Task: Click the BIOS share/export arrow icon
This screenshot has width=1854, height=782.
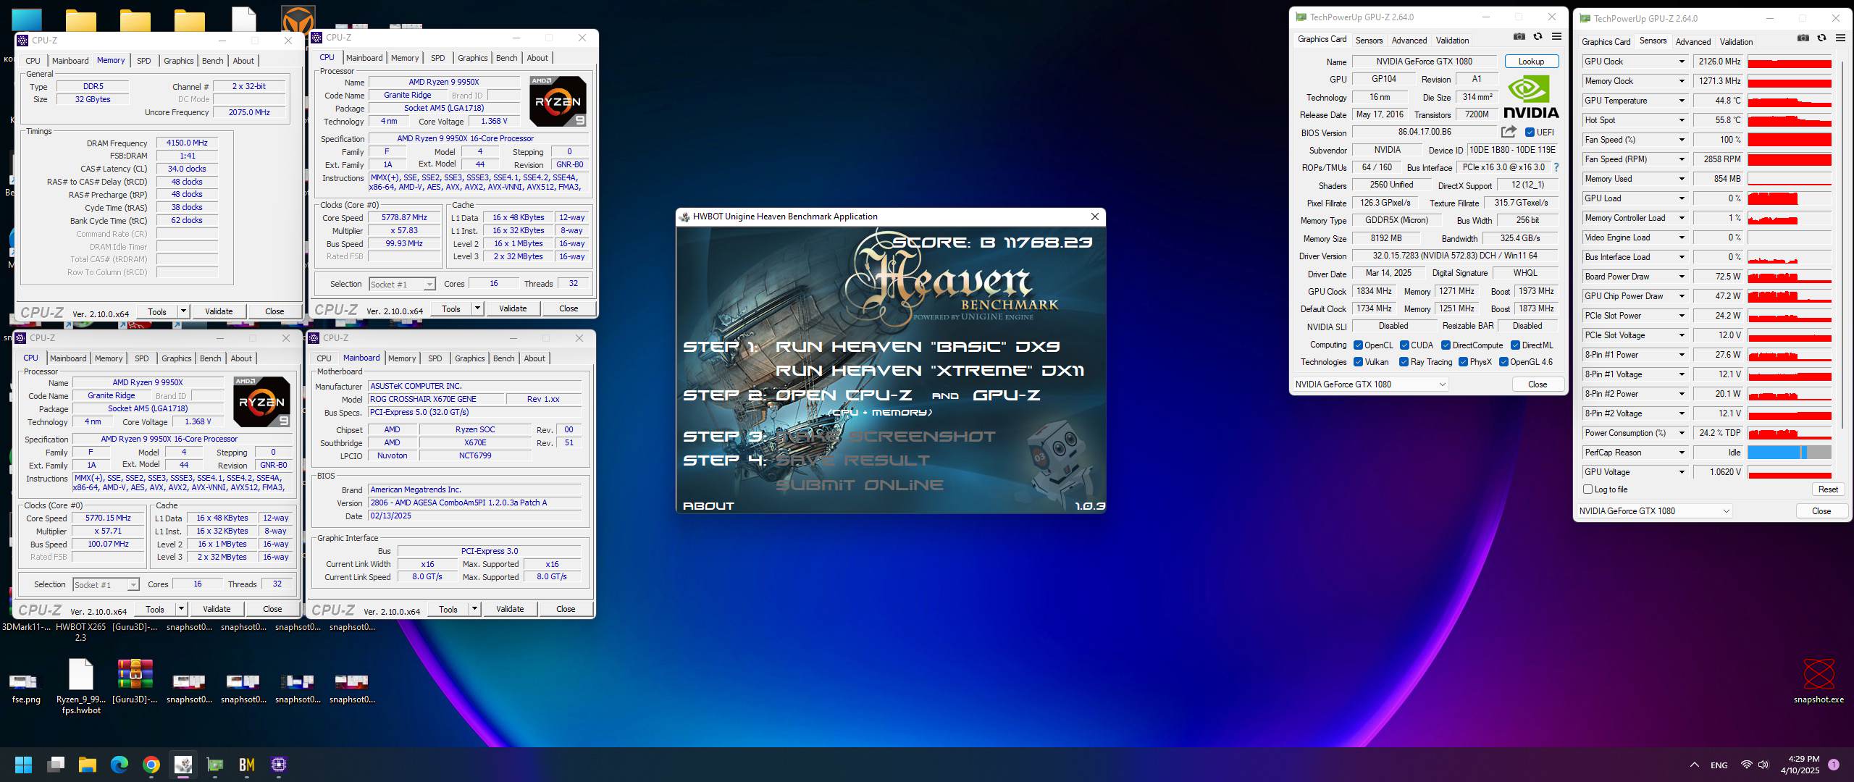Action: (1509, 132)
